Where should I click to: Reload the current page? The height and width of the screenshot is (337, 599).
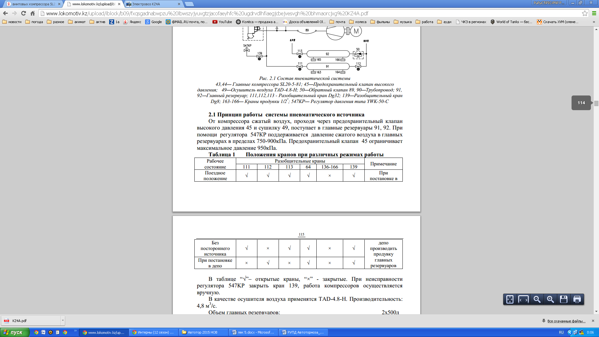pos(23,13)
